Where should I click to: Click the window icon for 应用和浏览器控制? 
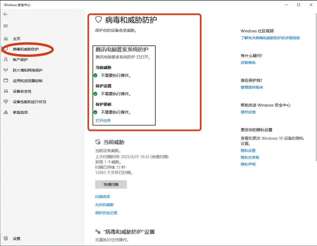pyautogui.click(x=6, y=81)
